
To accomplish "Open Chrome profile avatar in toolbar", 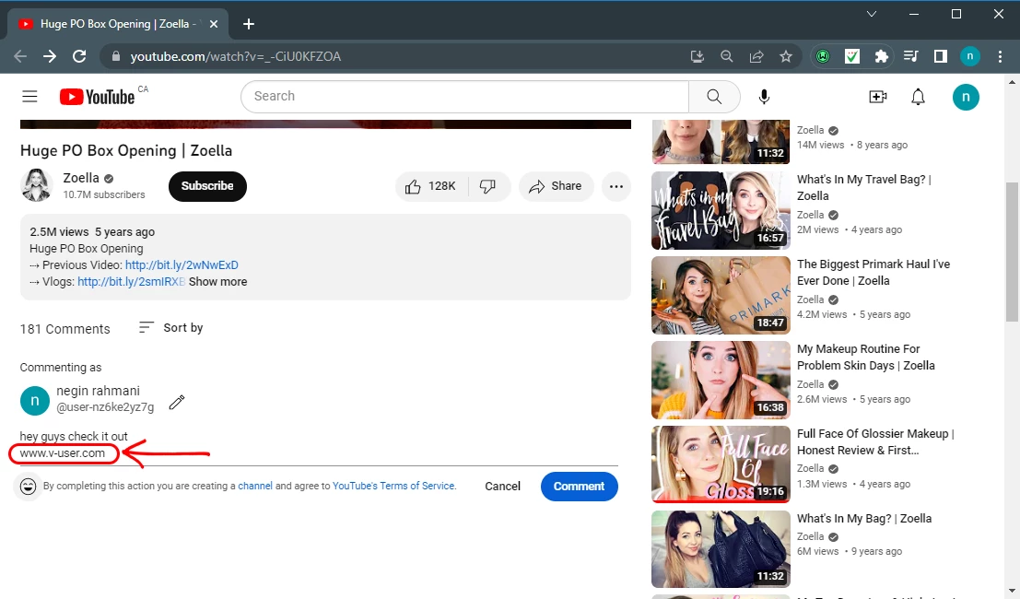I will [x=970, y=56].
